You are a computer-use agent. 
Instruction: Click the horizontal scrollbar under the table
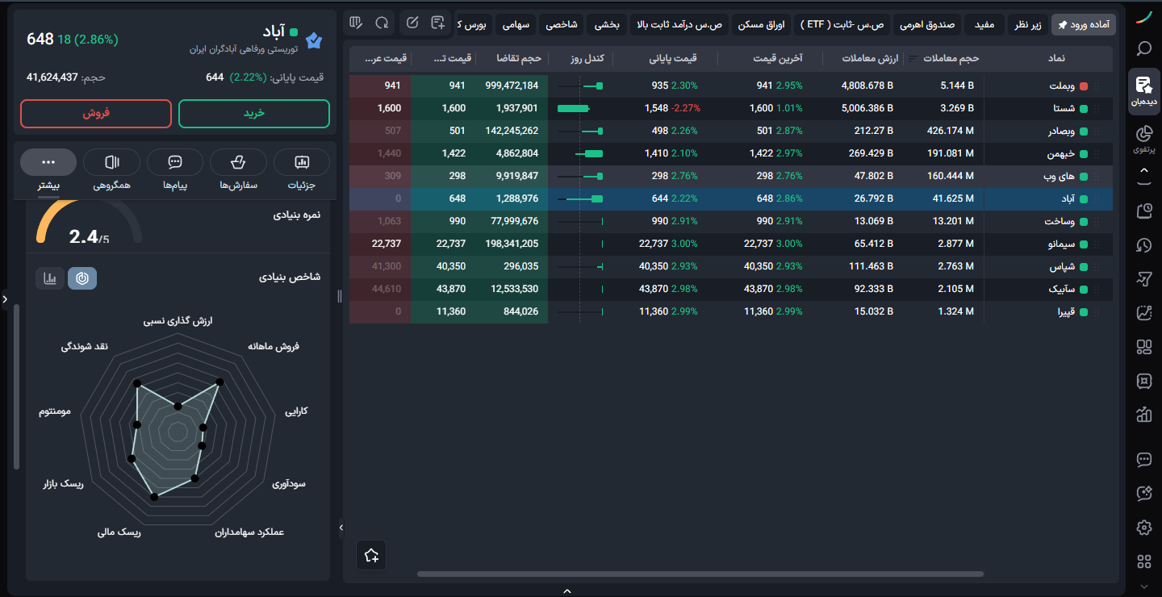tap(700, 574)
